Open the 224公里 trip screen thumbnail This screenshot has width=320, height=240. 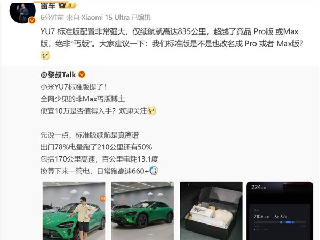click(x=279, y=211)
